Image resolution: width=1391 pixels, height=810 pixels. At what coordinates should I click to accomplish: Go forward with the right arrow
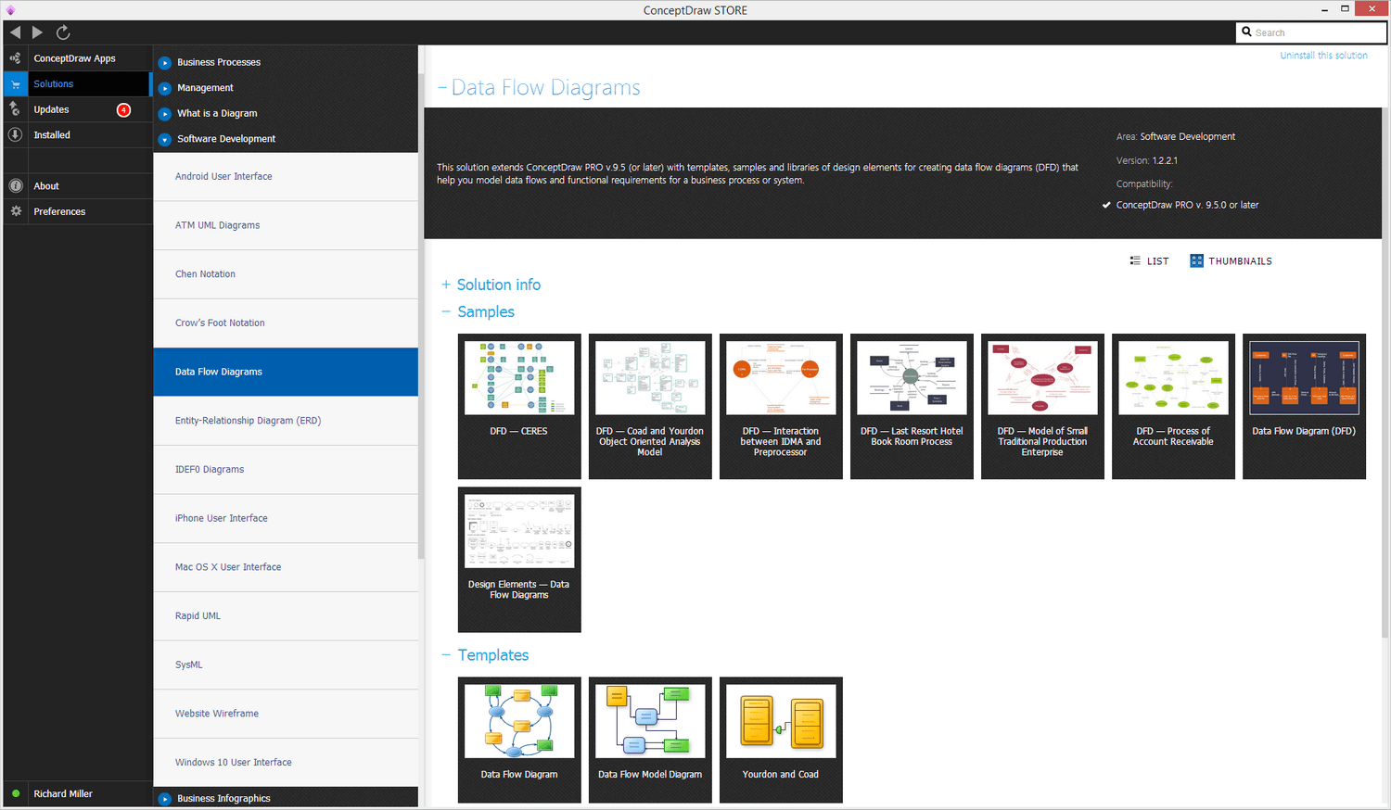pyautogui.click(x=37, y=32)
